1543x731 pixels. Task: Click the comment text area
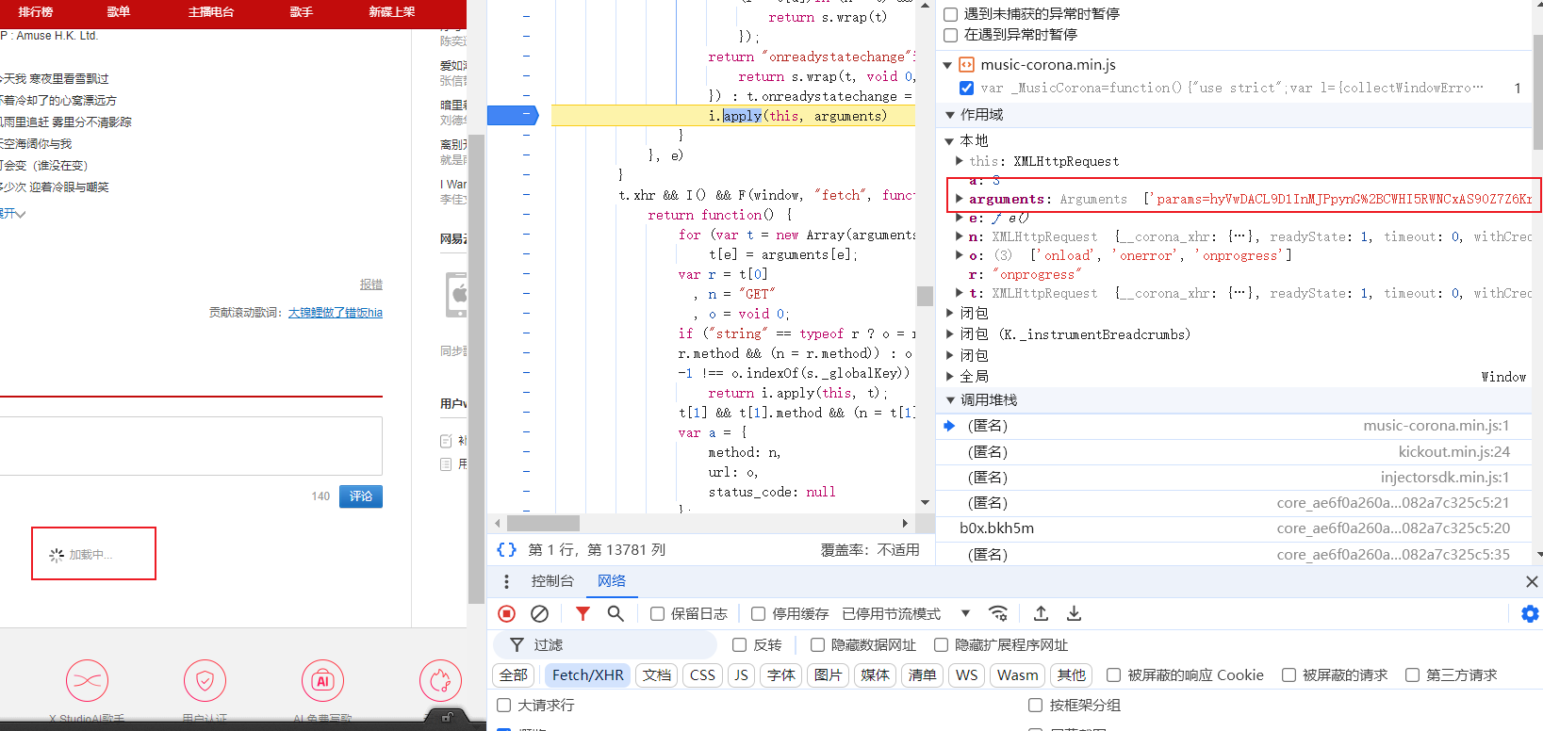(190, 446)
